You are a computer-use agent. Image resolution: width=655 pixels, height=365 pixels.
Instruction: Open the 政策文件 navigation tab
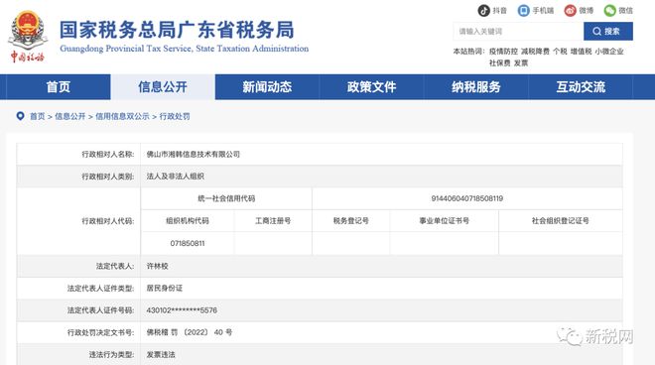(372, 87)
